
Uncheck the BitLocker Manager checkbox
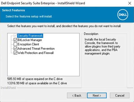(x=15, y=40)
